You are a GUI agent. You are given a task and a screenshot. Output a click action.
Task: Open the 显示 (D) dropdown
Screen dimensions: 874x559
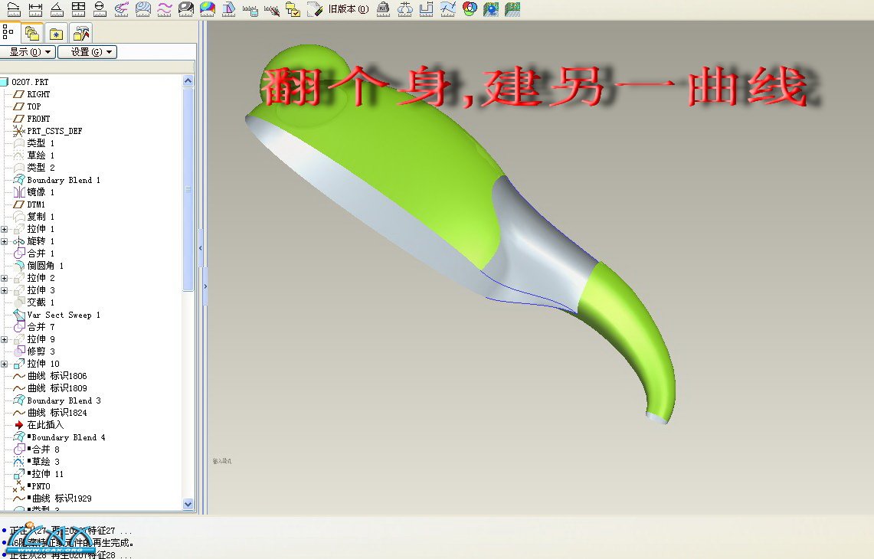coord(27,52)
